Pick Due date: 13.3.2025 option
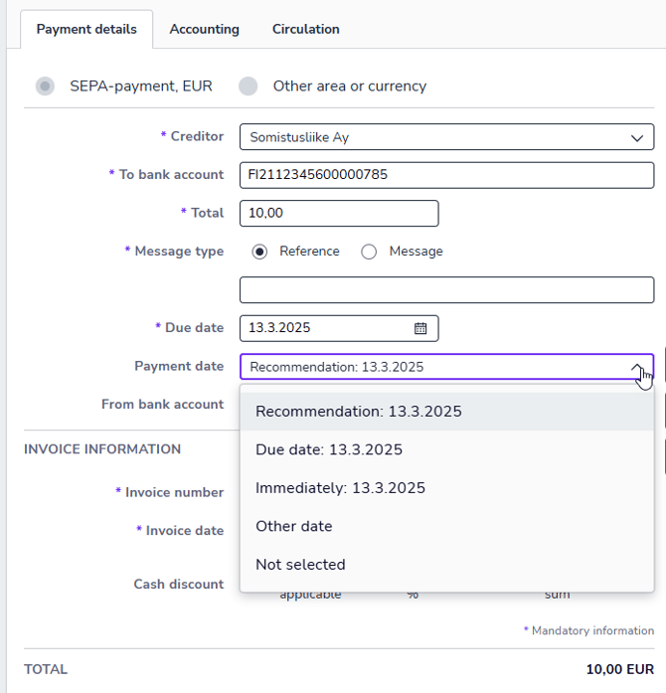 click(x=446, y=449)
